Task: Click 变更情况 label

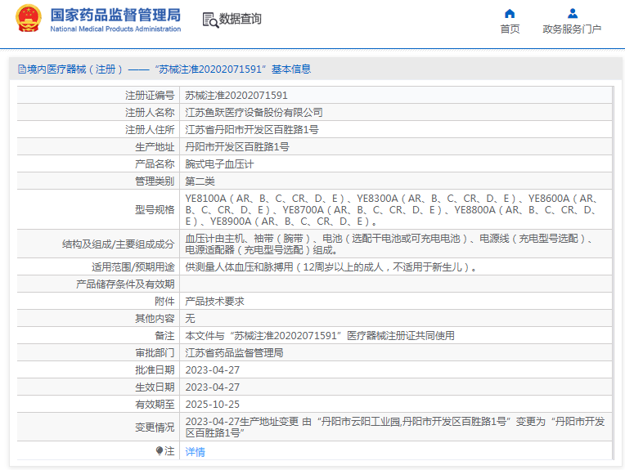Action: (155, 427)
